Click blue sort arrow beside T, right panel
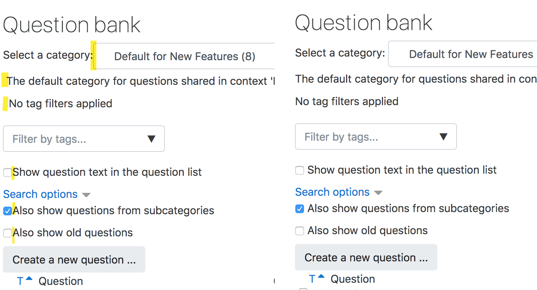The width and height of the screenshot is (537, 290). coord(321,277)
